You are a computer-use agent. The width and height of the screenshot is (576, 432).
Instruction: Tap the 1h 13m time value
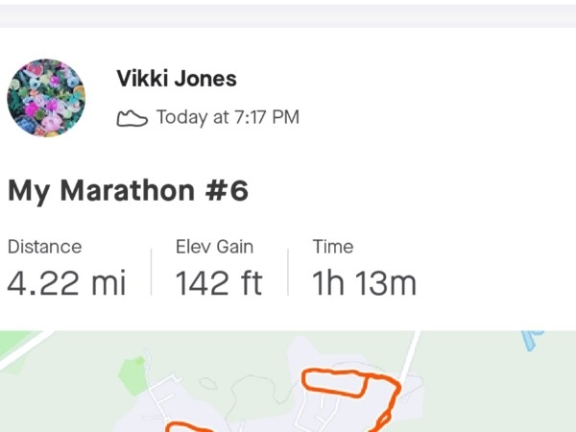click(365, 282)
